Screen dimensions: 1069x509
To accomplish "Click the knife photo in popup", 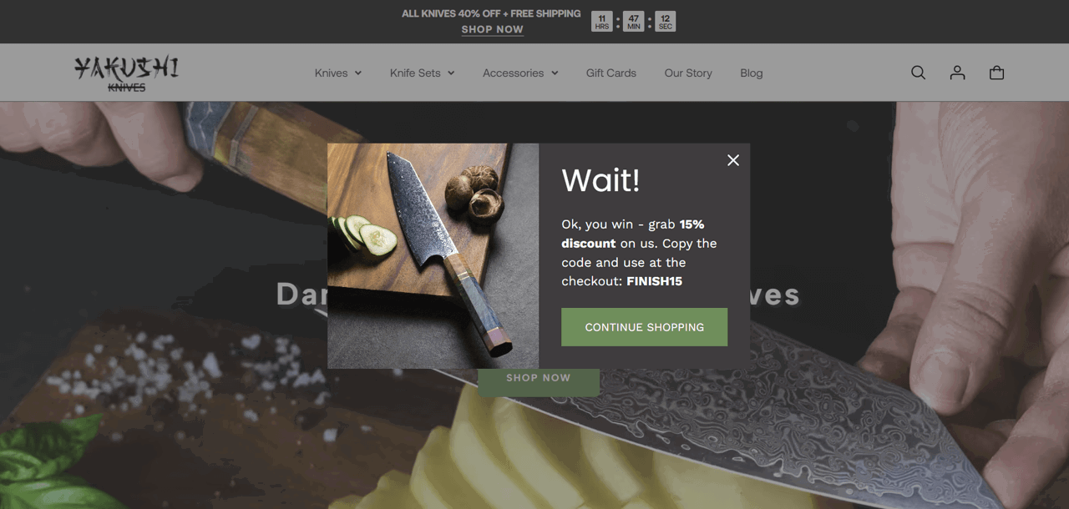I will [433, 256].
